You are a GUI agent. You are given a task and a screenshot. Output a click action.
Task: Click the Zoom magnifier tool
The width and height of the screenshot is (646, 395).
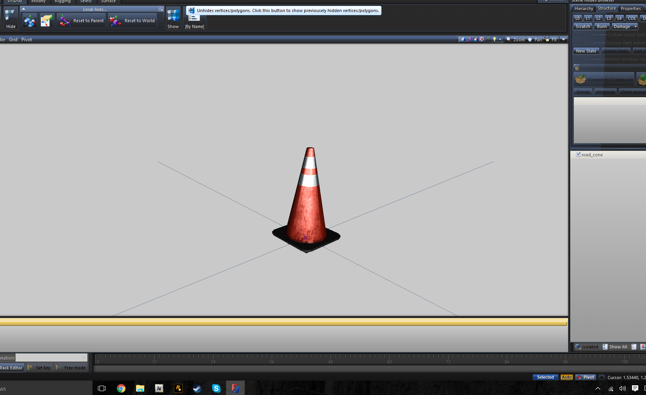pos(515,40)
